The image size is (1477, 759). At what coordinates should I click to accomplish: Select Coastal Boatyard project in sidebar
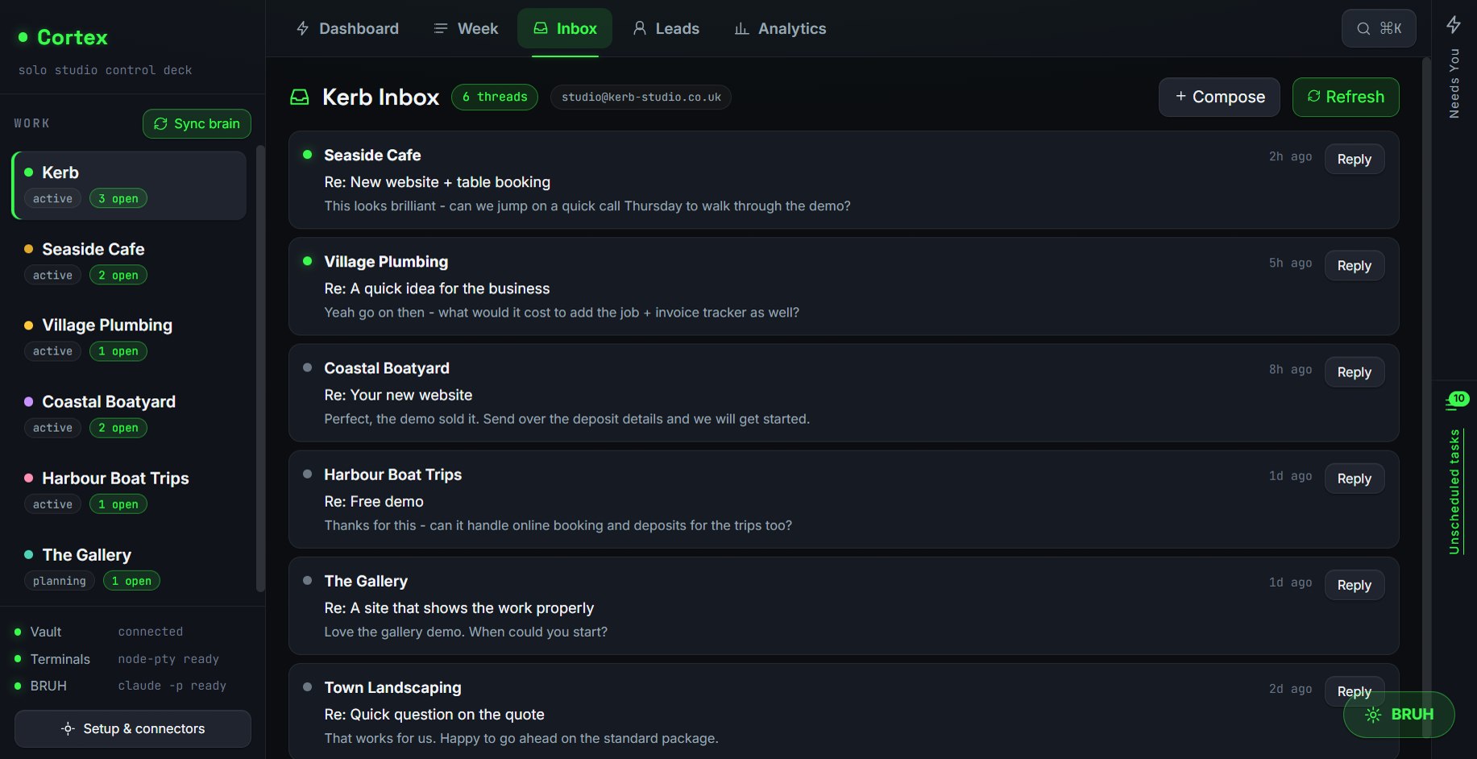coord(129,414)
